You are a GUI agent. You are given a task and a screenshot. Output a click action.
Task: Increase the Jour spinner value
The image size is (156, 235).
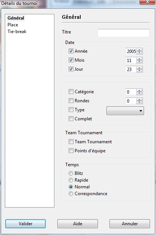pyautogui.click(x=139, y=68)
